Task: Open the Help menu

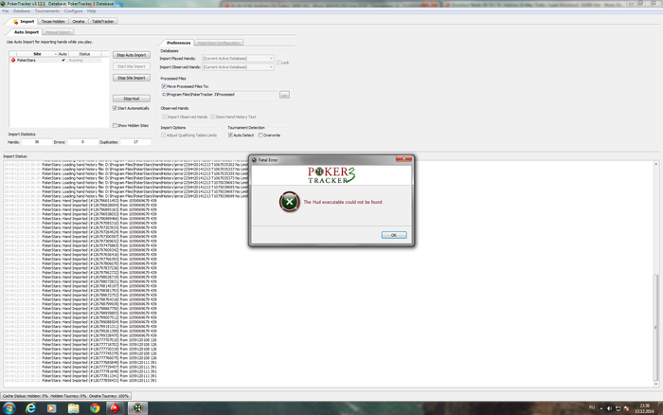Action: tap(91, 11)
